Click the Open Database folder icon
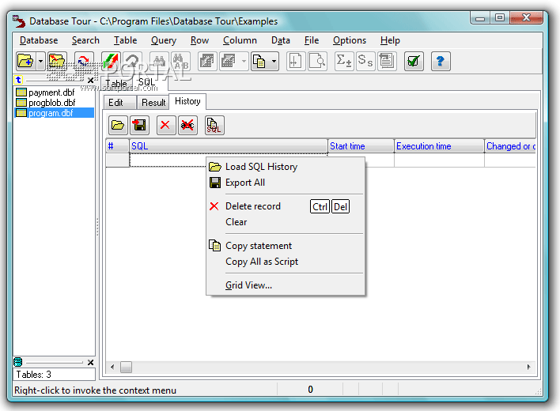The width and height of the screenshot is (560, 411). (26, 62)
